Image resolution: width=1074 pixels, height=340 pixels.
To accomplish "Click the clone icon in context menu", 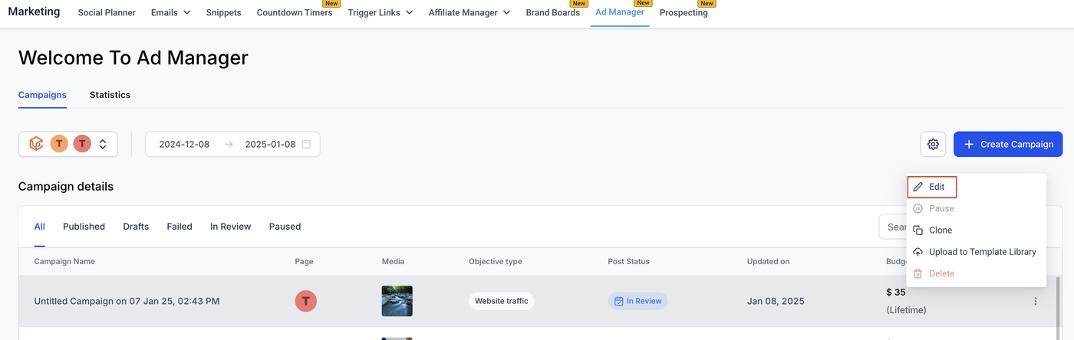I will point(918,230).
